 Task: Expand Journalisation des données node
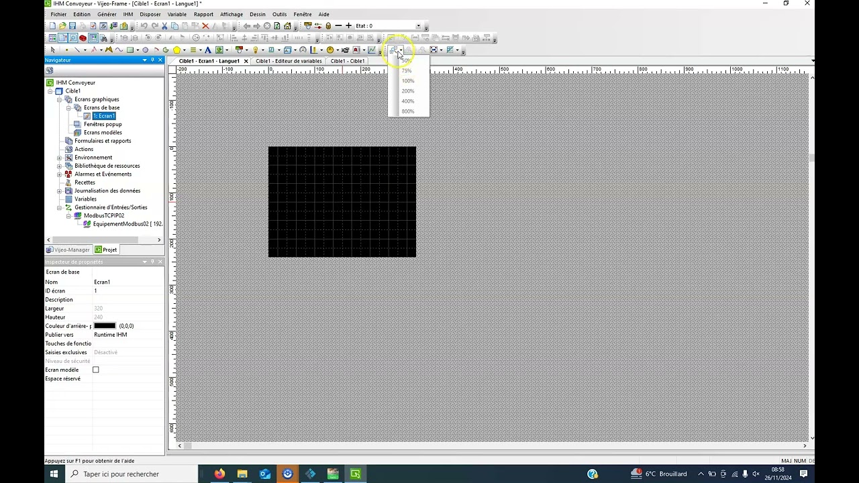[59, 191]
